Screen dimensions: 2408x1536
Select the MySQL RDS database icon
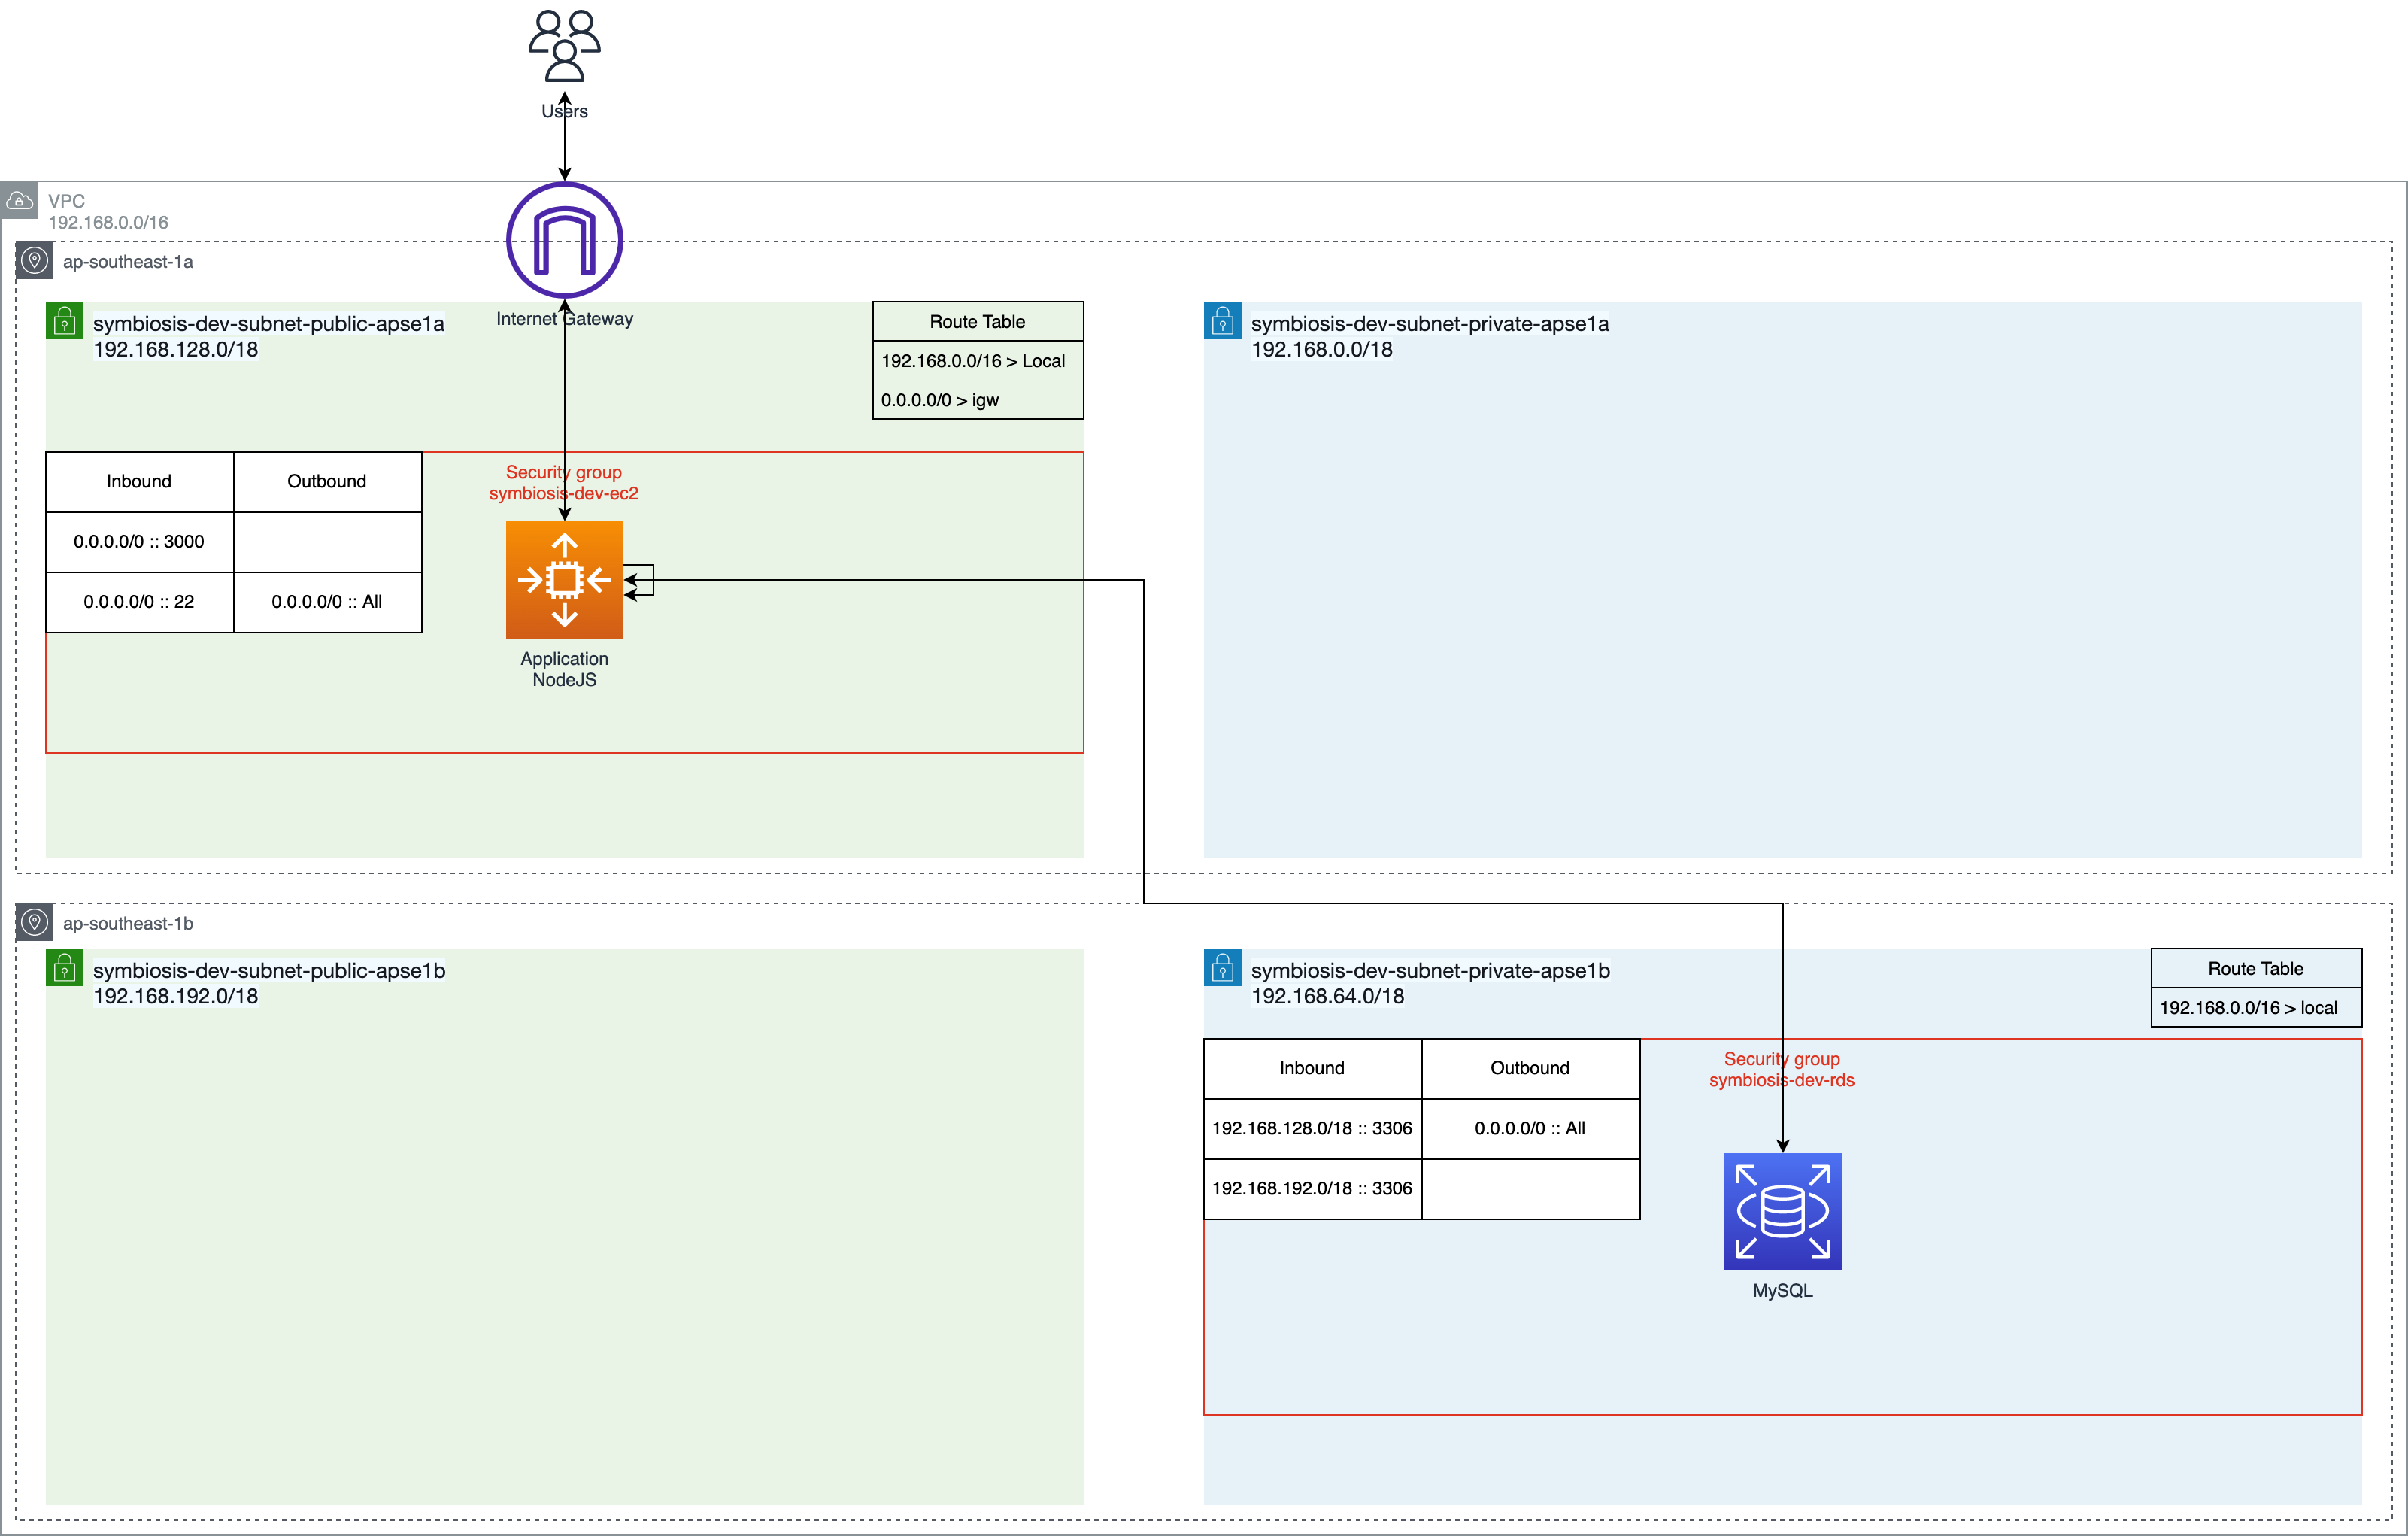point(1782,1211)
